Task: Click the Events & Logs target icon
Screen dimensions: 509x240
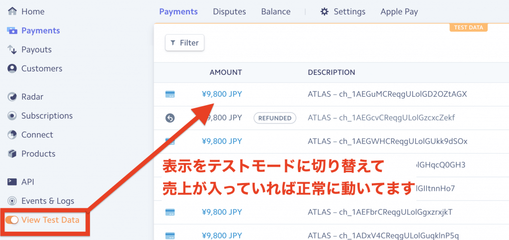Action: pos(12,201)
